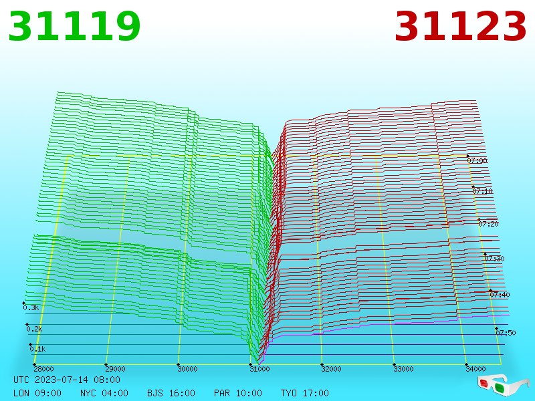Select the 07:40 time marker
535x401 pixels.
coord(500,295)
